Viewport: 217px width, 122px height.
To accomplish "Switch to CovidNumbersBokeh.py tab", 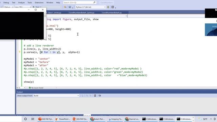I will 112,13.
